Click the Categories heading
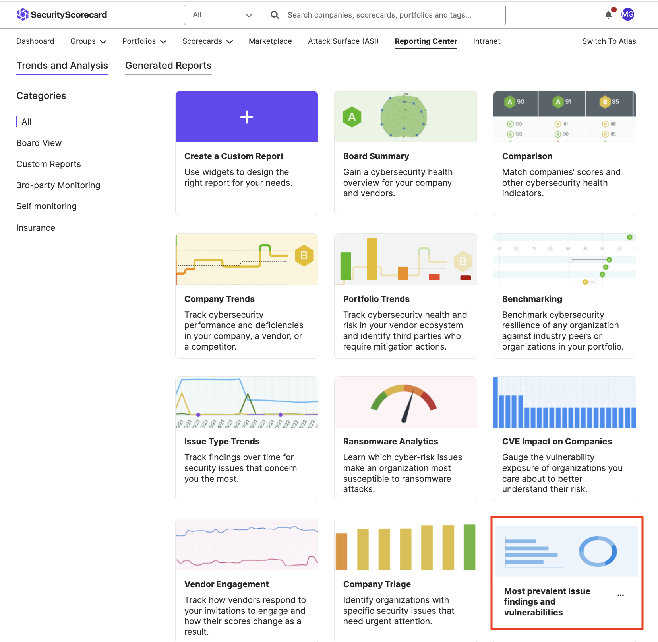Image resolution: width=658 pixels, height=642 pixels. (x=41, y=96)
